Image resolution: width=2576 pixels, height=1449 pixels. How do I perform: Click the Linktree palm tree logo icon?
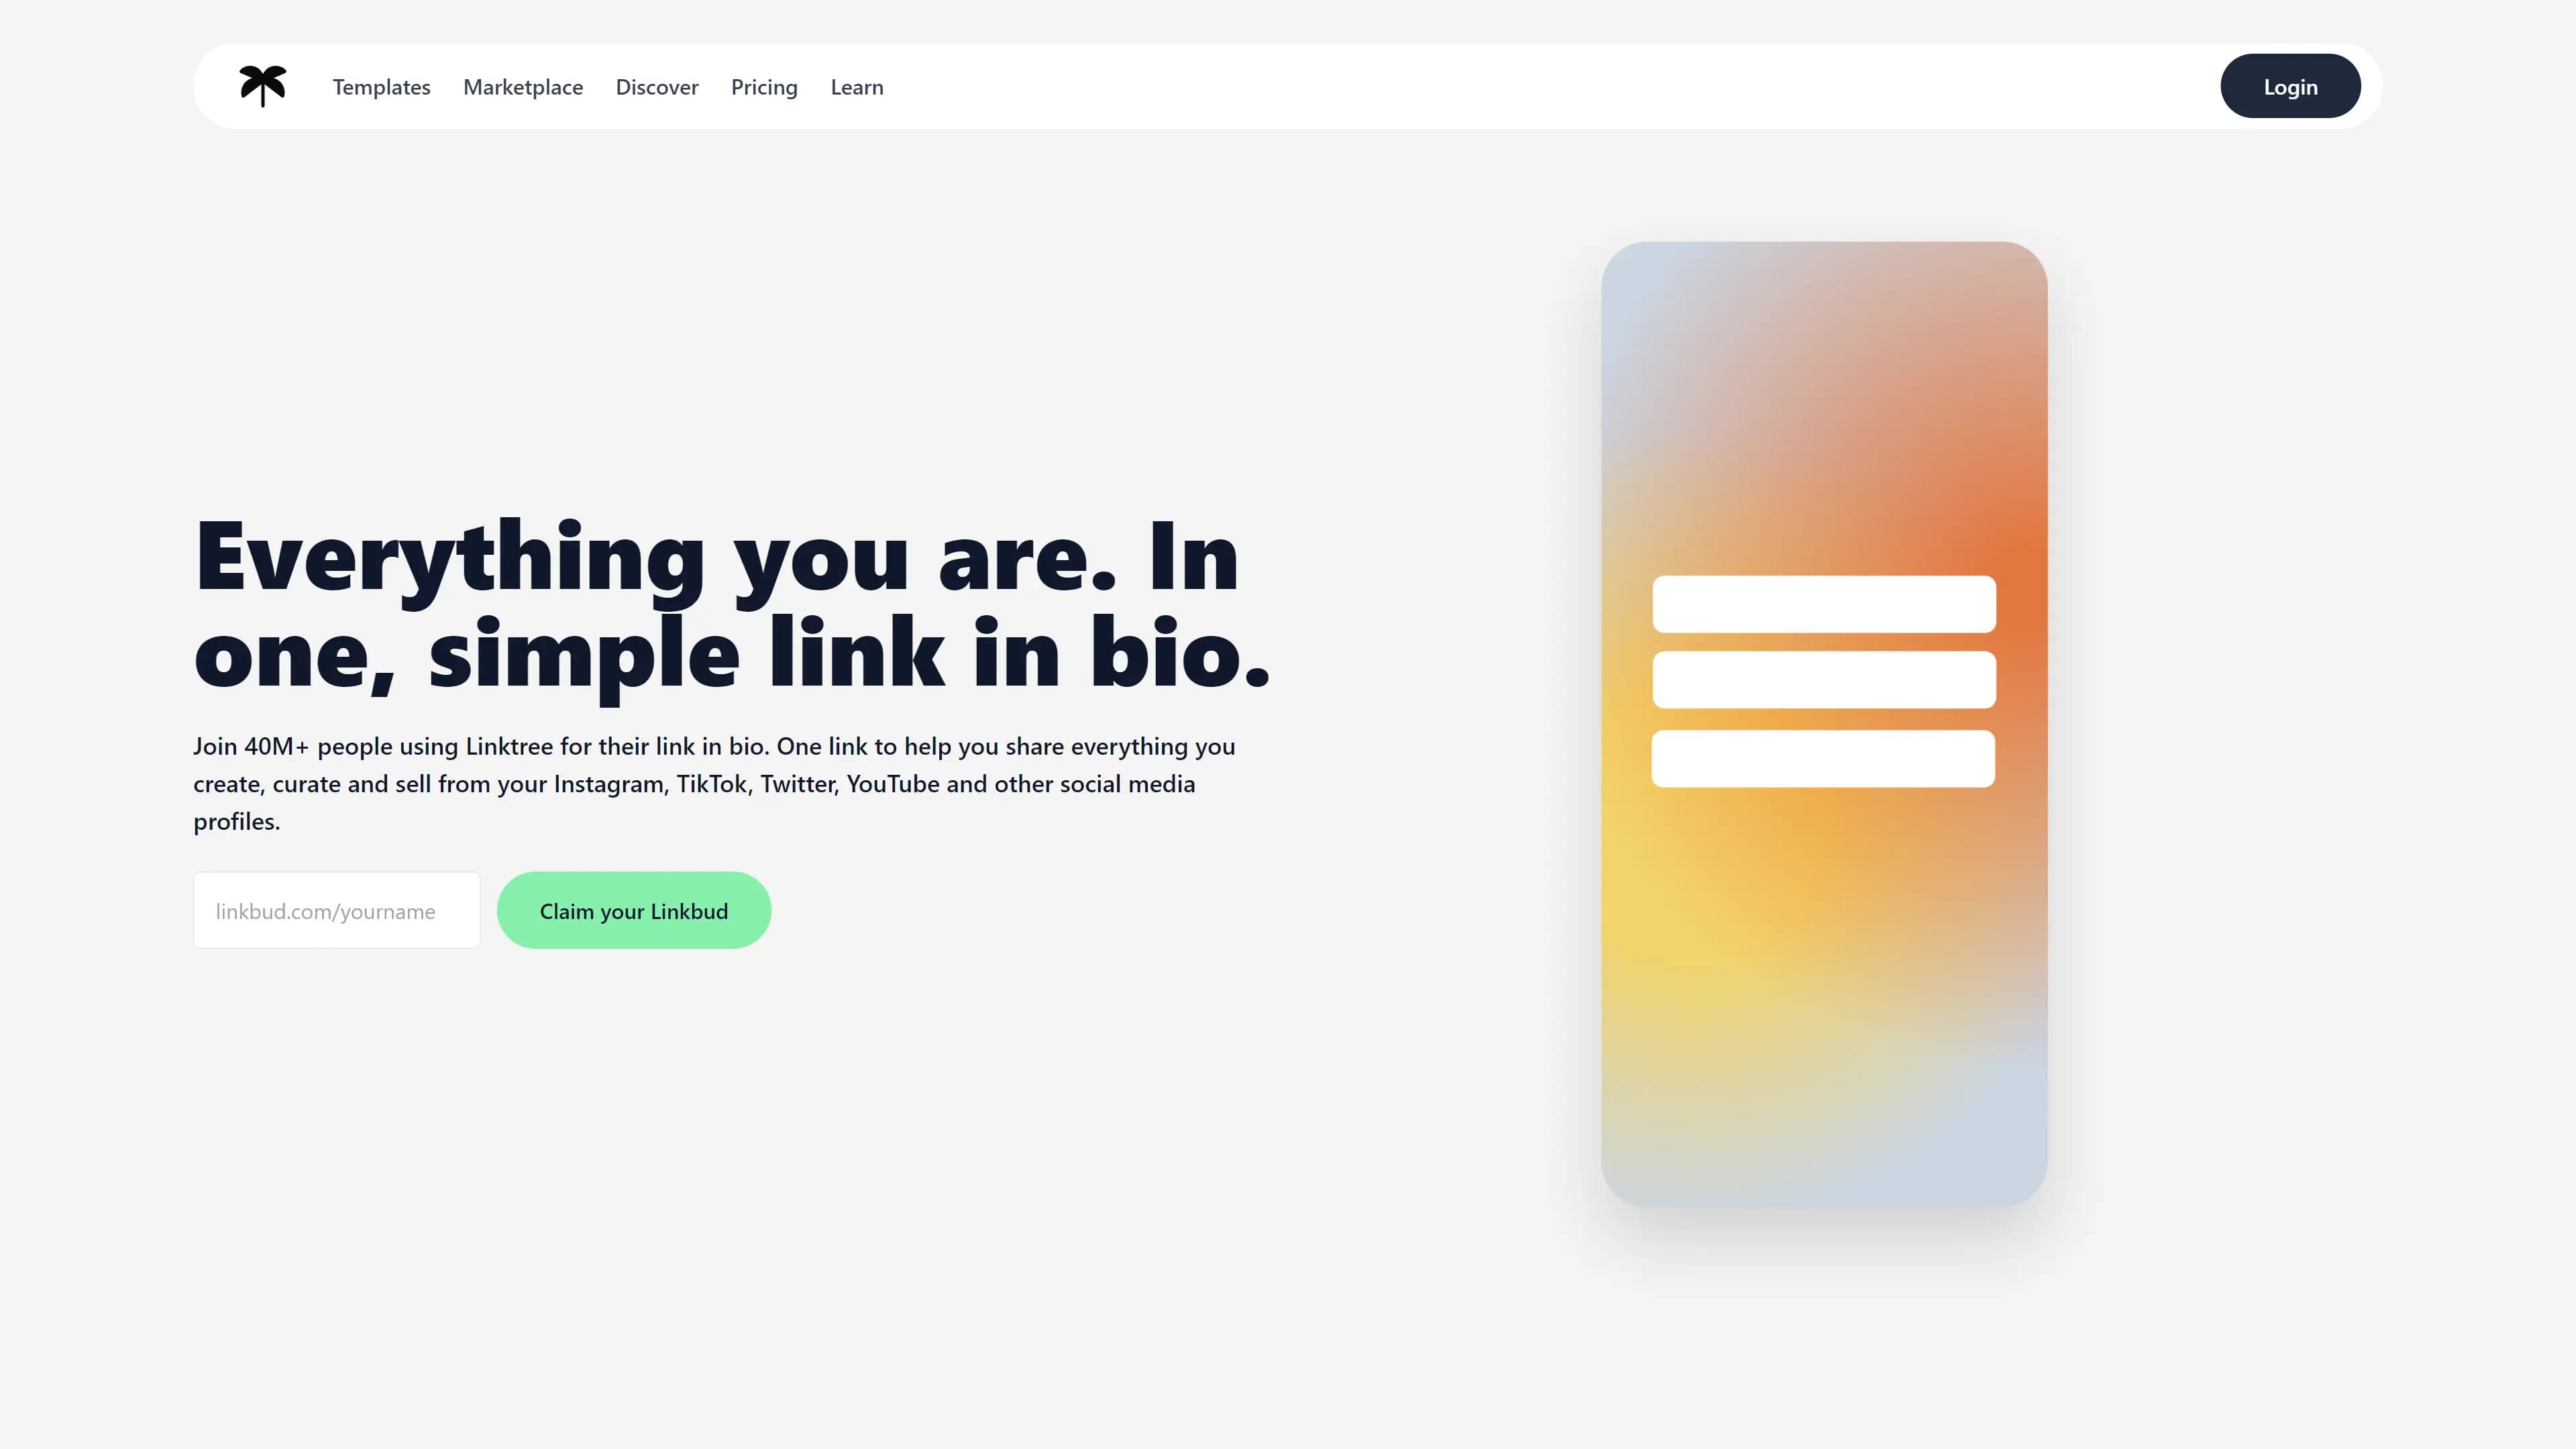click(260, 85)
